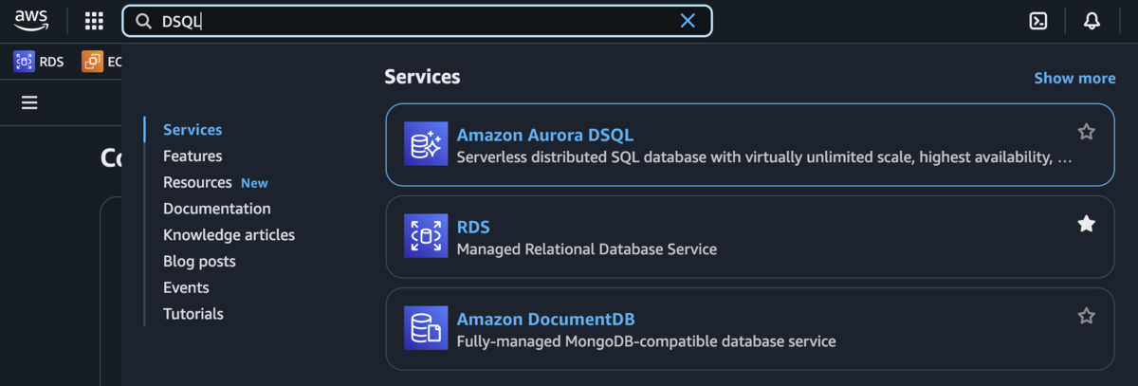Click the RDS service result icon
Viewport: 1138px width, 386px height.
pyautogui.click(x=426, y=236)
